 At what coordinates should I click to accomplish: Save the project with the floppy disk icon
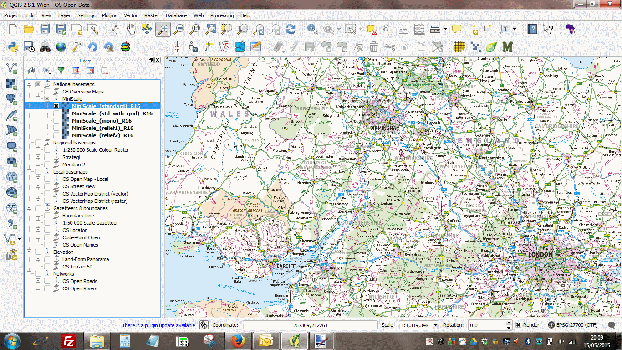pyautogui.click(x=45, y=29)
